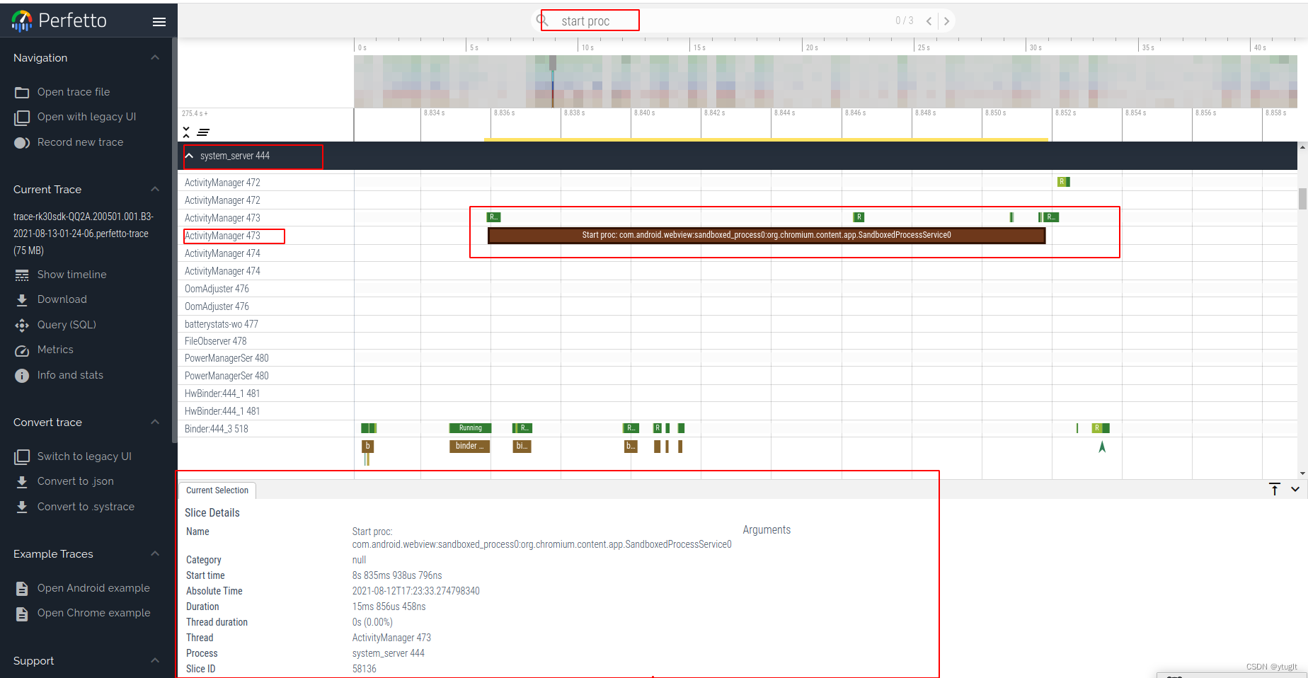Collapse the Convert trace section
Viewport: 1308px width, 678px height.
(155, 422)
